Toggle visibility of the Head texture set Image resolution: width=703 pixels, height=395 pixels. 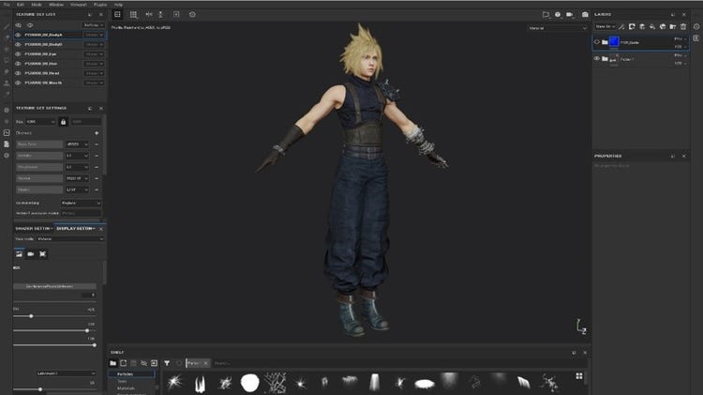(18, 73)
